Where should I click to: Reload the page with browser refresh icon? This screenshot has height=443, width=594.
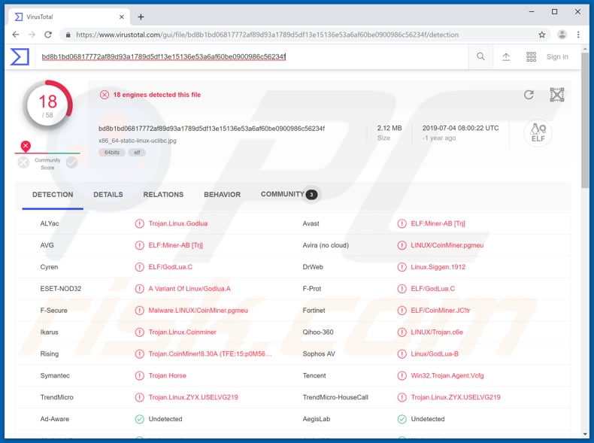[x=48, y=35]
